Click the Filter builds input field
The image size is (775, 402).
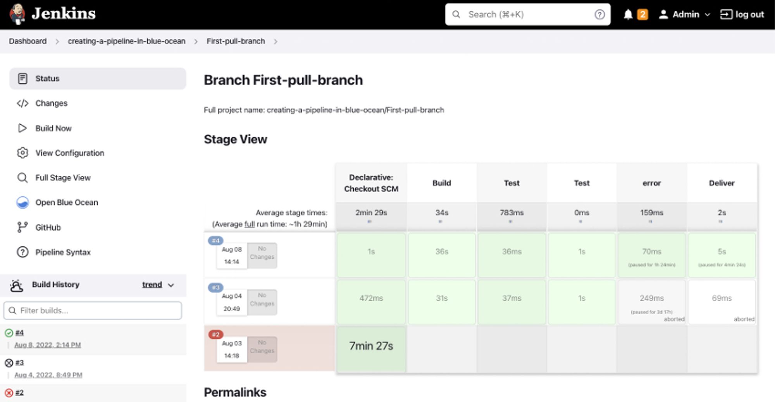(x=93, y=311)
